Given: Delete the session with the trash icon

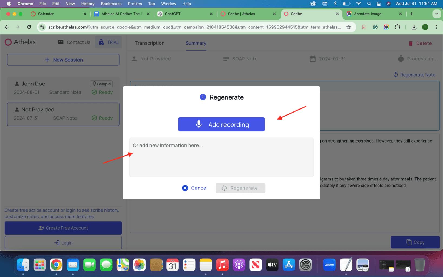Looking at the screenshot, I should (420, 43).
